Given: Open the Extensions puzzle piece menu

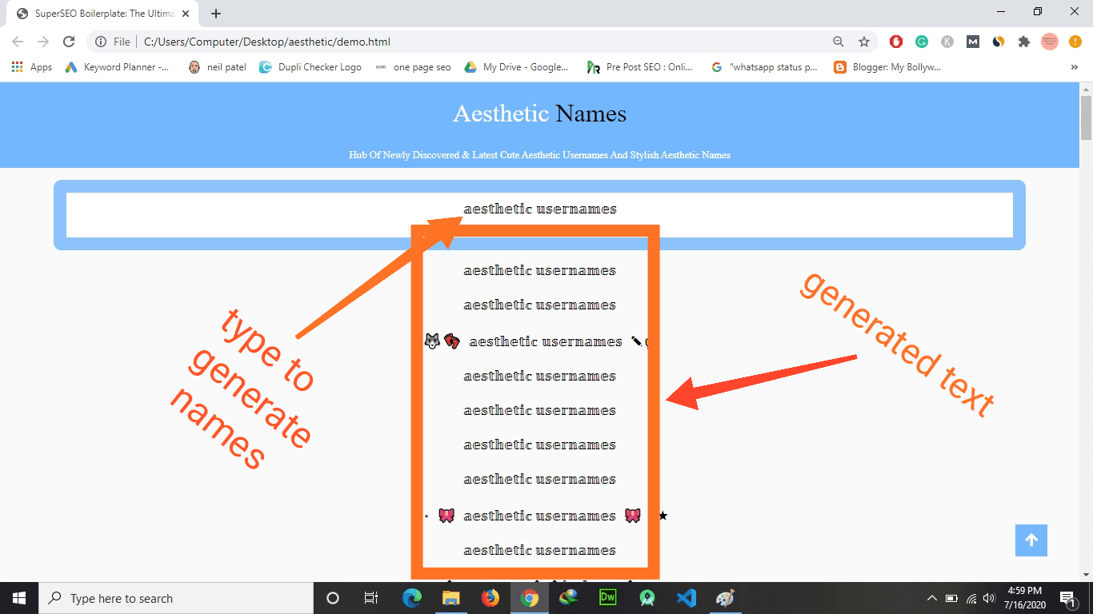Looking at the screenshot, I should tap(1024, 42).
